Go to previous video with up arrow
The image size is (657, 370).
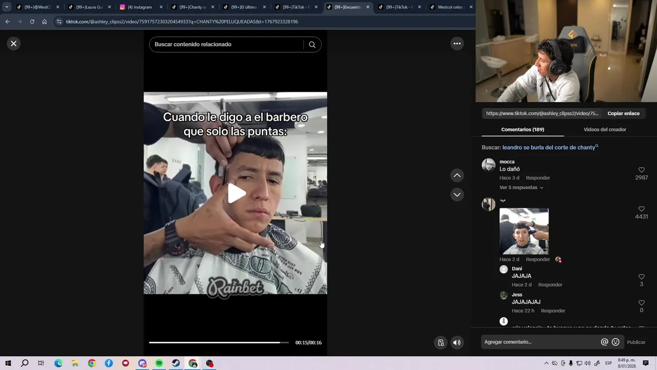tap(457, 176)
